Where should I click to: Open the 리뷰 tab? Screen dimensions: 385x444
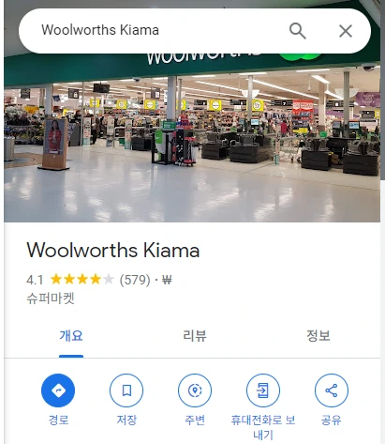195,336
